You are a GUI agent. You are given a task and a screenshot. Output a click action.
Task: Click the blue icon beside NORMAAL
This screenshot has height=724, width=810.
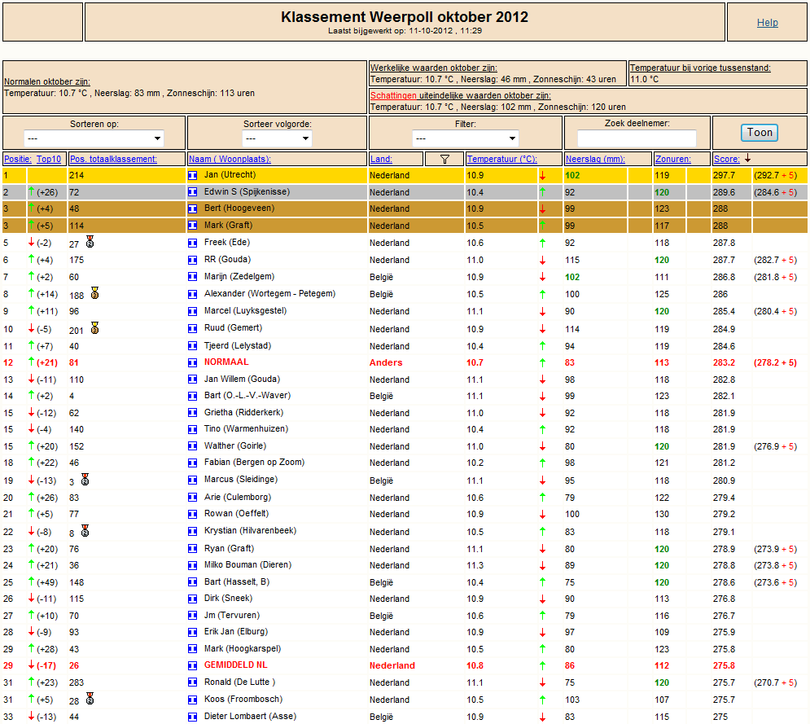click(193, 362)
